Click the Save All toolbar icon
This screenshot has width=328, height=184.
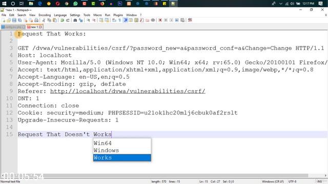click(19, 20)
